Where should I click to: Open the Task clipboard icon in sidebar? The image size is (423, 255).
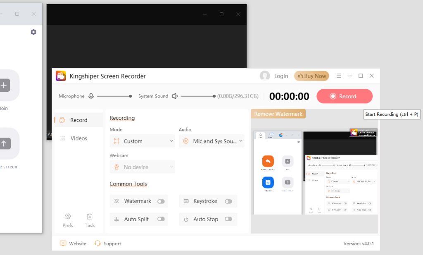point(90,217)
